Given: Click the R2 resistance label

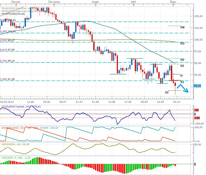Looking at the screenshot, I should [x=183, y=60].
